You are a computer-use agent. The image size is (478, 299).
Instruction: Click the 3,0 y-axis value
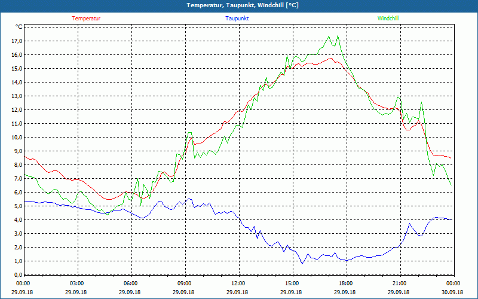pyautogui.click(x=19, y=233)
